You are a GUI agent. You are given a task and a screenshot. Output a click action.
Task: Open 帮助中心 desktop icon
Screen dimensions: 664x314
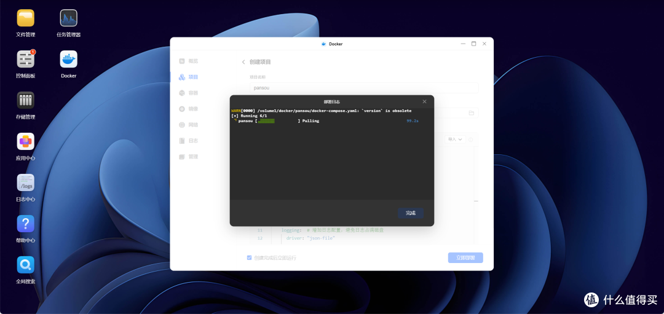coord(25,224)
